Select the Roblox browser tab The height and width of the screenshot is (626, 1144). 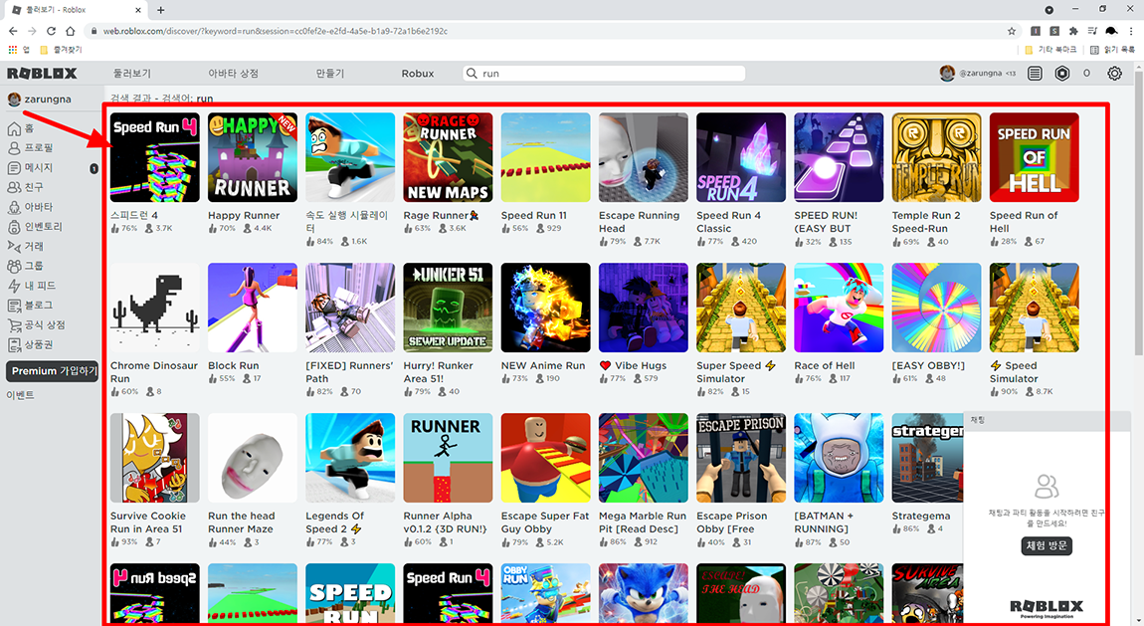coord(76,10)
